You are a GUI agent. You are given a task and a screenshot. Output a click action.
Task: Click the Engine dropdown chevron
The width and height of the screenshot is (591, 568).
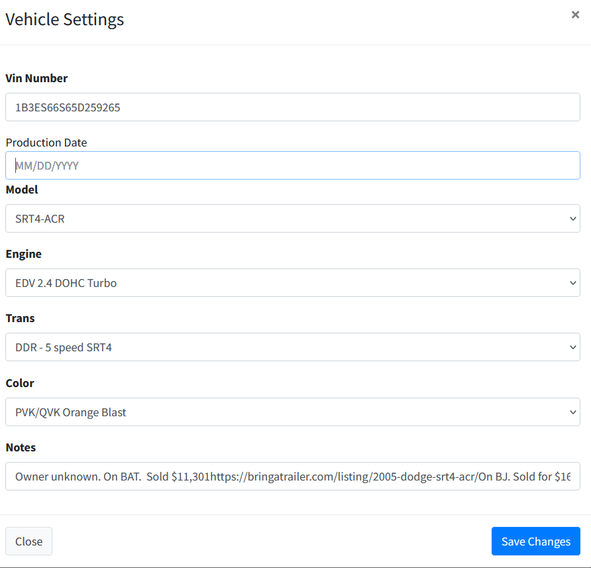coord(572,282)
